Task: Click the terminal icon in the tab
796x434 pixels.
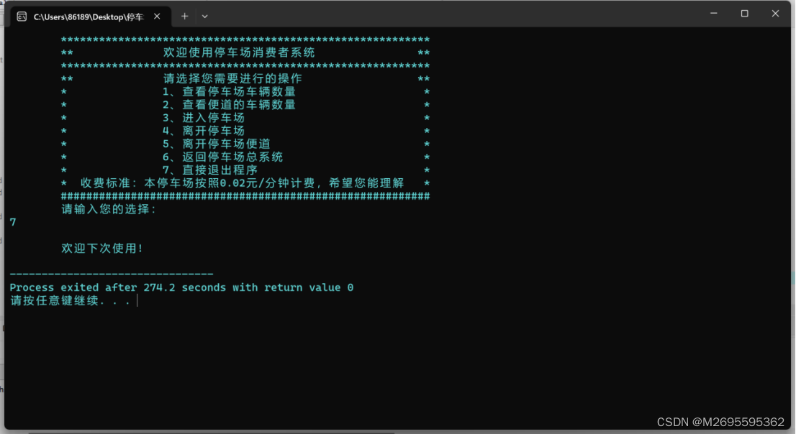Action: pyautogui.click(x=22, y=17)
